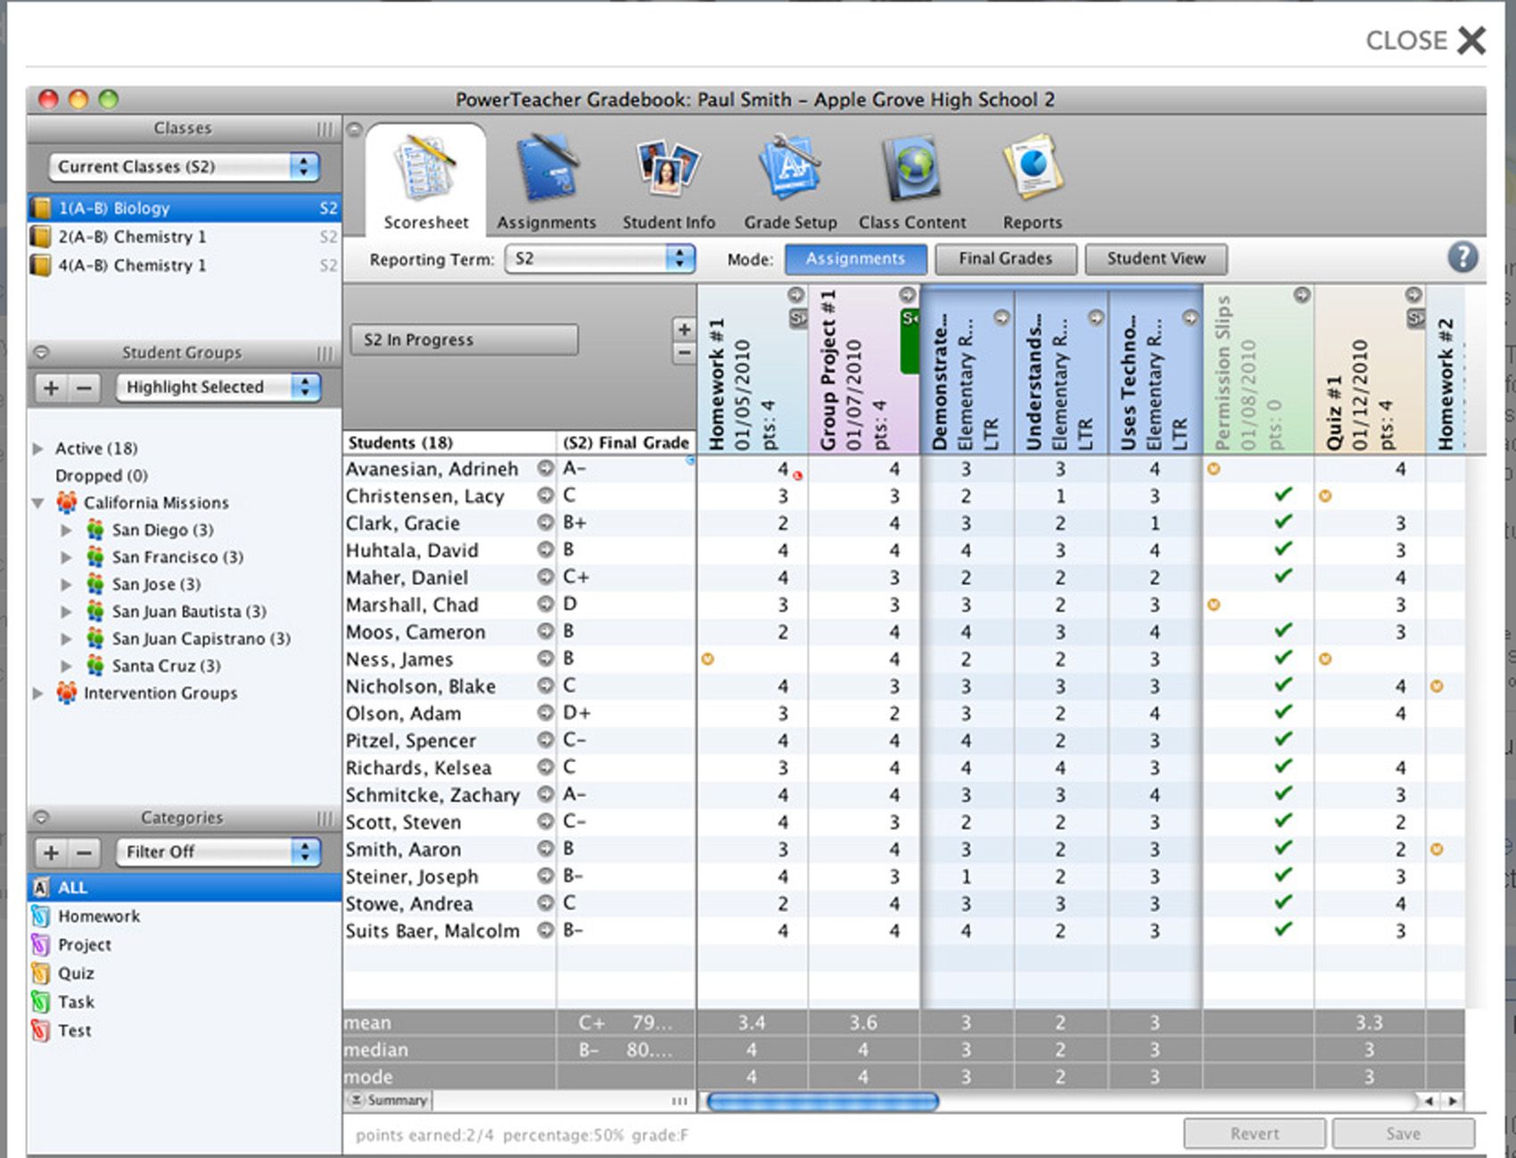Select 1(A-B) Biology class

coord(185,208)
